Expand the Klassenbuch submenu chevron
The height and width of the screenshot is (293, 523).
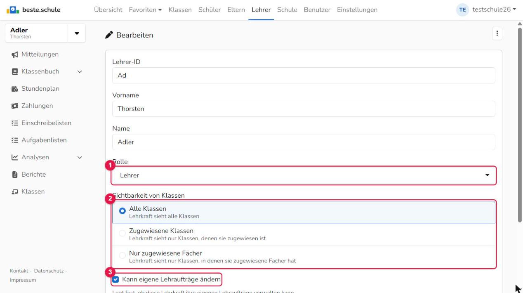click(80, 72)
